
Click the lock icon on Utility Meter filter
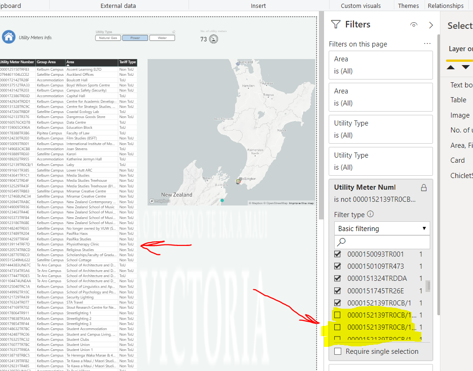pos(424,188)
